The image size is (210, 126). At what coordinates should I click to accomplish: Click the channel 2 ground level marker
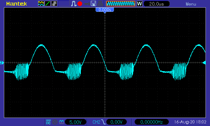2,63
